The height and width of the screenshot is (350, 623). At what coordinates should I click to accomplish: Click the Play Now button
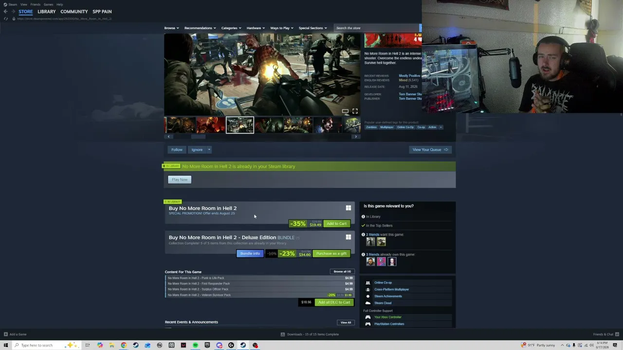pos(180,180)
